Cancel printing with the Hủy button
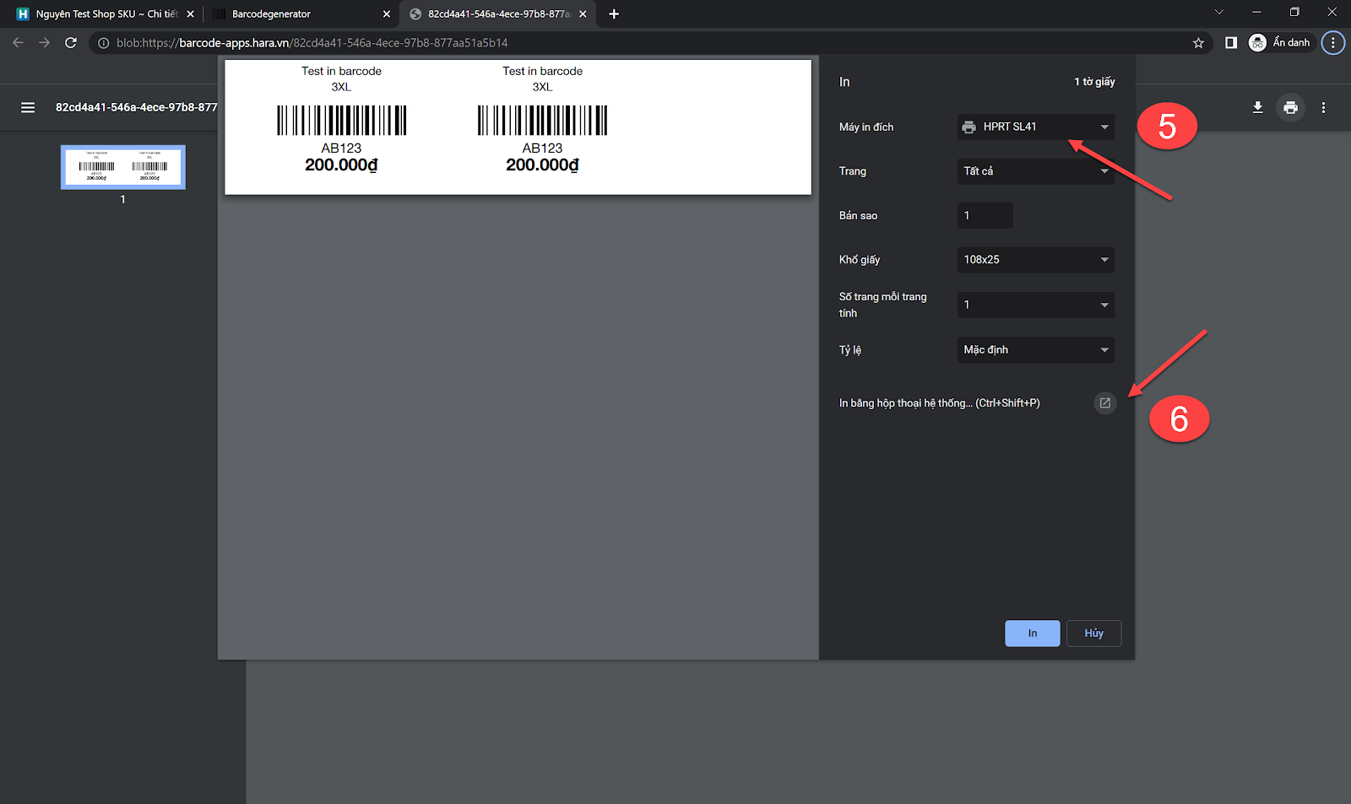The width and height of the screenshot is (1351, 804). pyautogui.click(x=1093, y=634)
